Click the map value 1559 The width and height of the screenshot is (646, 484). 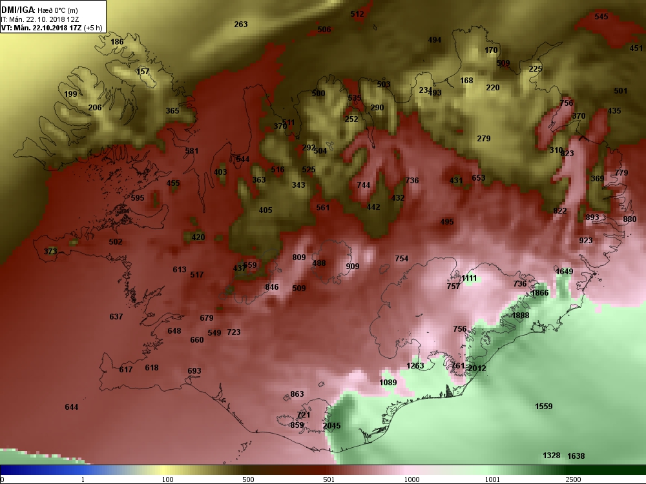click(x=543, y=406)
